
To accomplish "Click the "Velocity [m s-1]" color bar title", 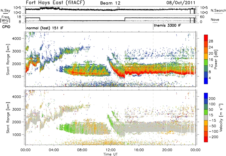I will click(221, 117).
